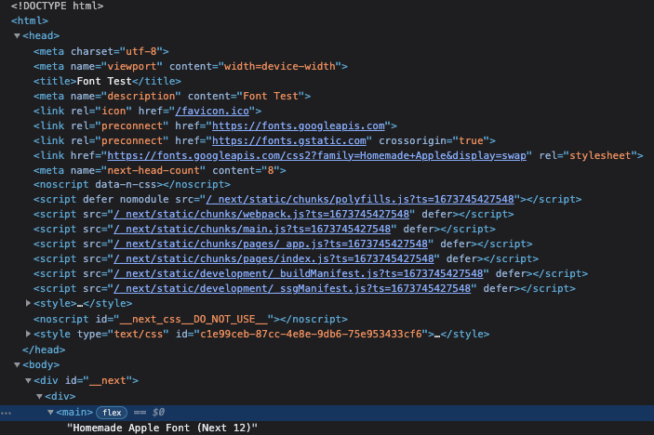Open the _buildManifest.js script link

299,274
